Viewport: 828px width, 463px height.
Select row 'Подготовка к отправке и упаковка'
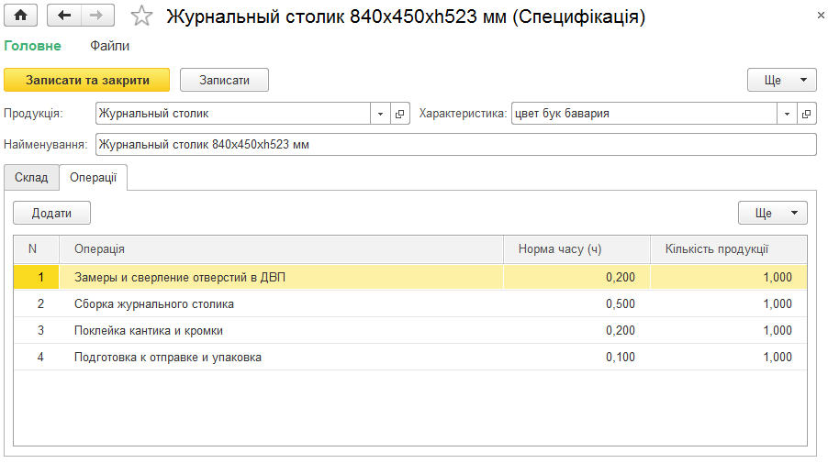click(x=410, y=357)
